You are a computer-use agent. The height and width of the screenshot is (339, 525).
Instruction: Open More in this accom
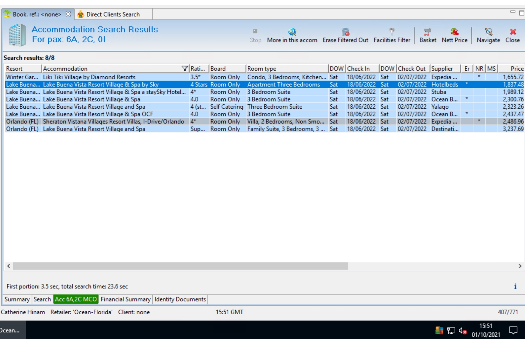(x=292, y=36)
